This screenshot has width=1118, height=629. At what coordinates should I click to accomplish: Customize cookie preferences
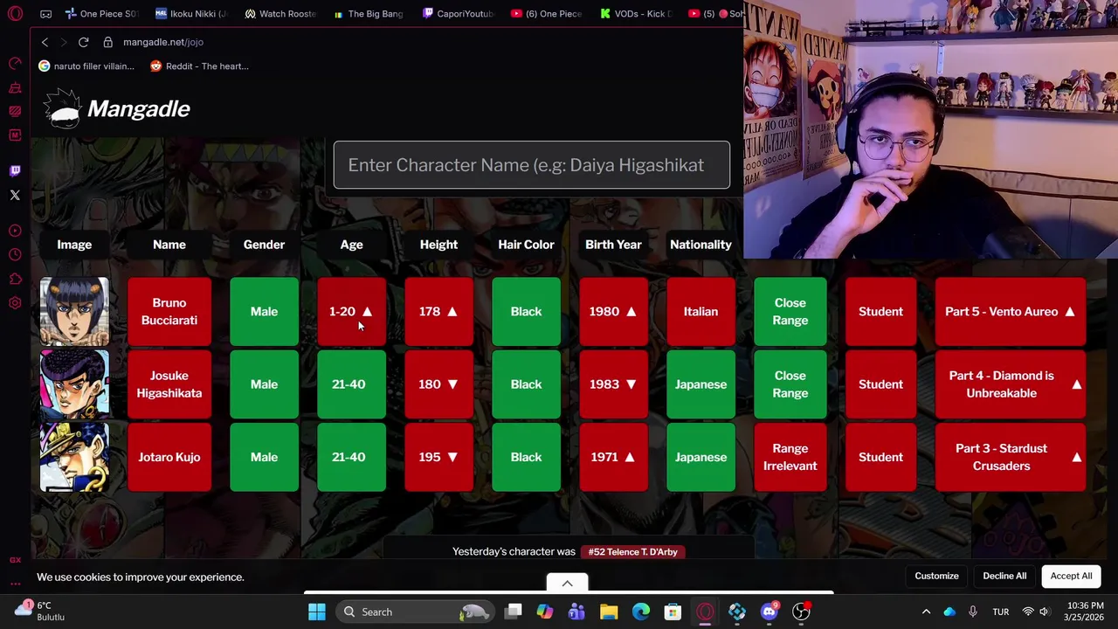point(936,576)
